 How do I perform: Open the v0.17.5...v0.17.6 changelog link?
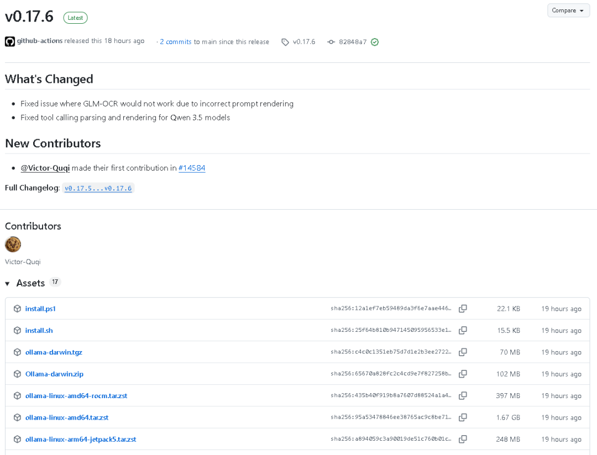pos(98,188)
